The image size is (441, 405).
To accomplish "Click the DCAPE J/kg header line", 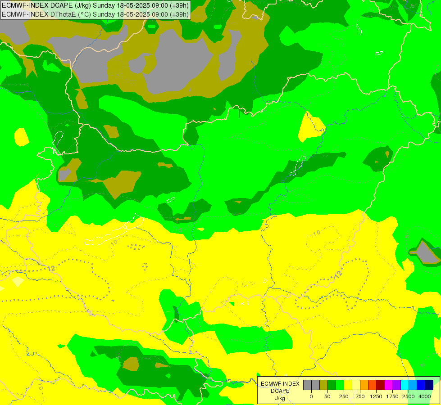I will pyautogui.click(x=95, y=5).
